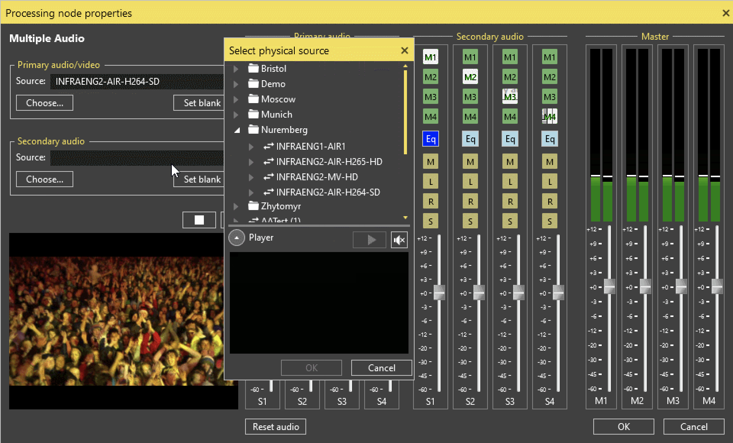Cancel the Processing node properties window
Image resolution: width=733 pixels, height=443 pixels.
694,427
